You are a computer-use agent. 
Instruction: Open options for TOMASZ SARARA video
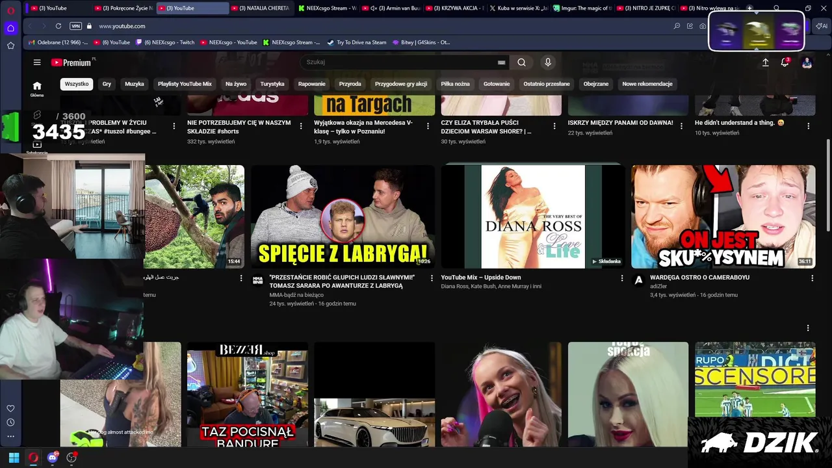[x=431, y=278]
